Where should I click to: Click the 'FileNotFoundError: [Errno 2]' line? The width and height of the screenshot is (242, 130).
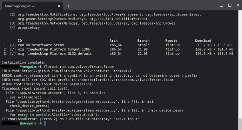click(x=70, y=119)
